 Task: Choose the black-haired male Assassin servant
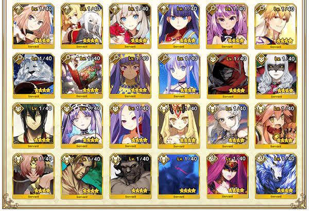tap(33, 125)
